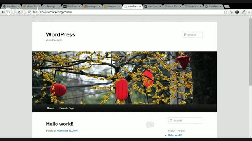Viewport: 252px width, 141px height.
Task: Click the sidebar Search field
Action: tap(185, 121)
